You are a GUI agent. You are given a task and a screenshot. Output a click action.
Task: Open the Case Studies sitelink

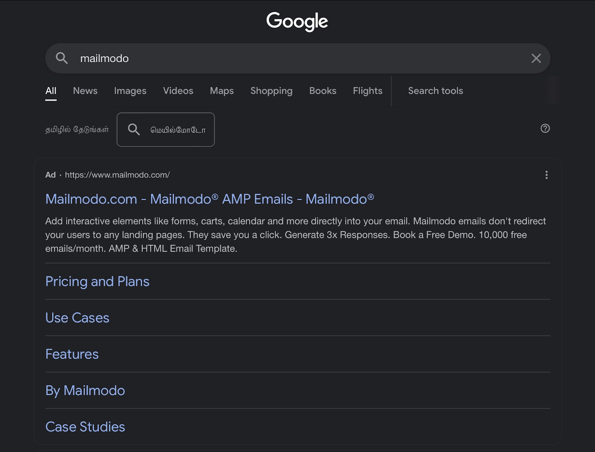pyautogui.click(x=85, y=427)
